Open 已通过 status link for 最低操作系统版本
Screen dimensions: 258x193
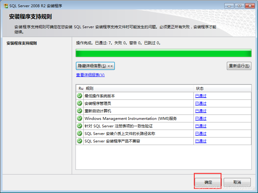(200, 96)
